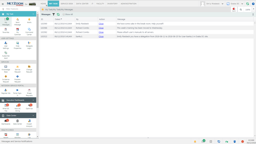The height and width of the screenshot is (144, 256).
Task: Open Optimize dashboard
Action: pyautogui.click(x=29, y=107)
